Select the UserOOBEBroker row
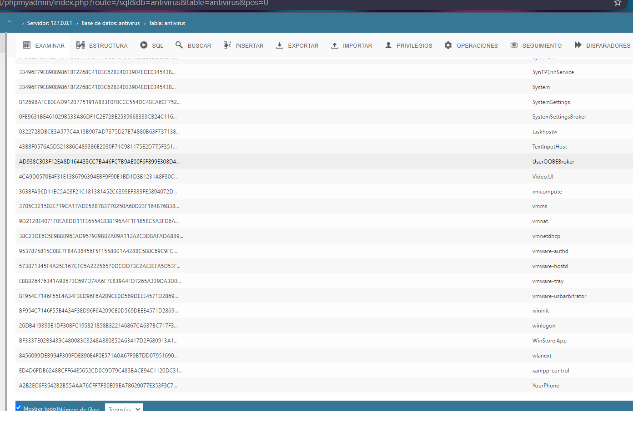633x422 pixels. pos(553,162)
